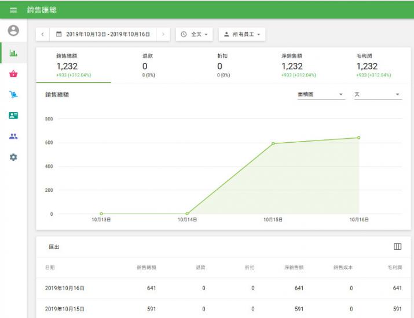
Task: Select the 退款 summary tab
Action: [x=148, y=65]
